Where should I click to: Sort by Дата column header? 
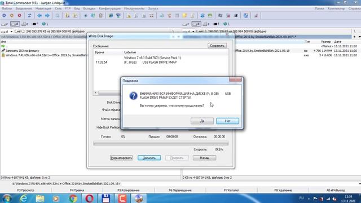337,42
